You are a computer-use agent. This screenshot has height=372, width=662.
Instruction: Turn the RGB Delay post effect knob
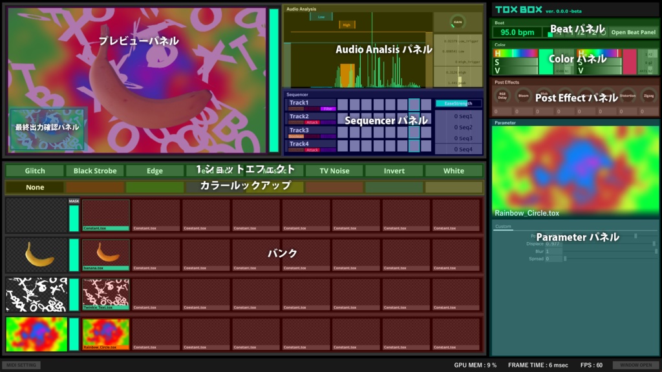(x=502, y=96)
